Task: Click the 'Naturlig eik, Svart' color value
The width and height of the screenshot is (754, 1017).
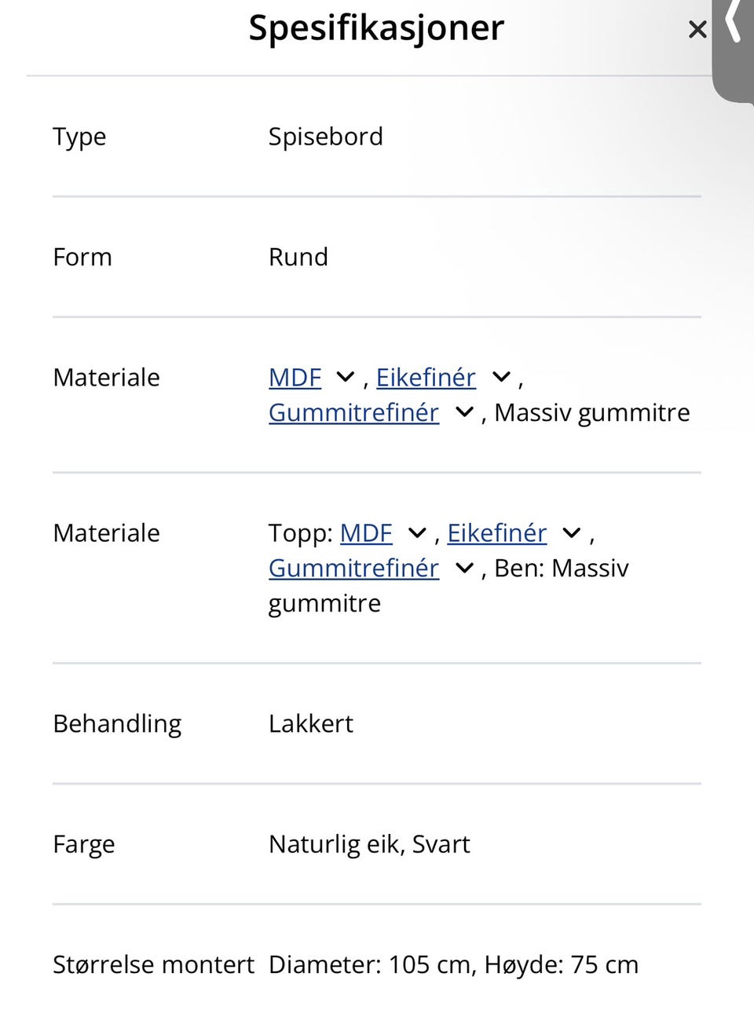Action: pos(369,844)
